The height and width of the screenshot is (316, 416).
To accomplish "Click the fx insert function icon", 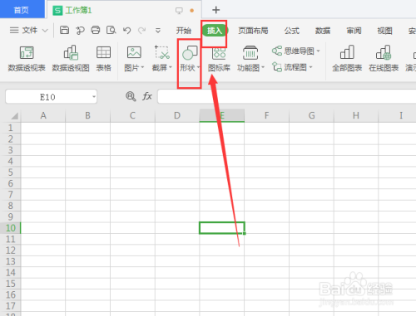I will 147,96.
